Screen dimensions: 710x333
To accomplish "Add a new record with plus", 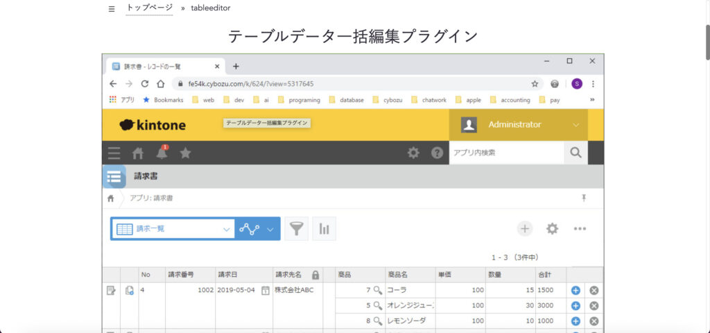I will click(x=525, y=229).
